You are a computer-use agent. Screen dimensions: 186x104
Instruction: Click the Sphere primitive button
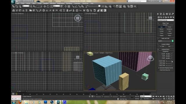pyautogui.click(x=162, y=29)
